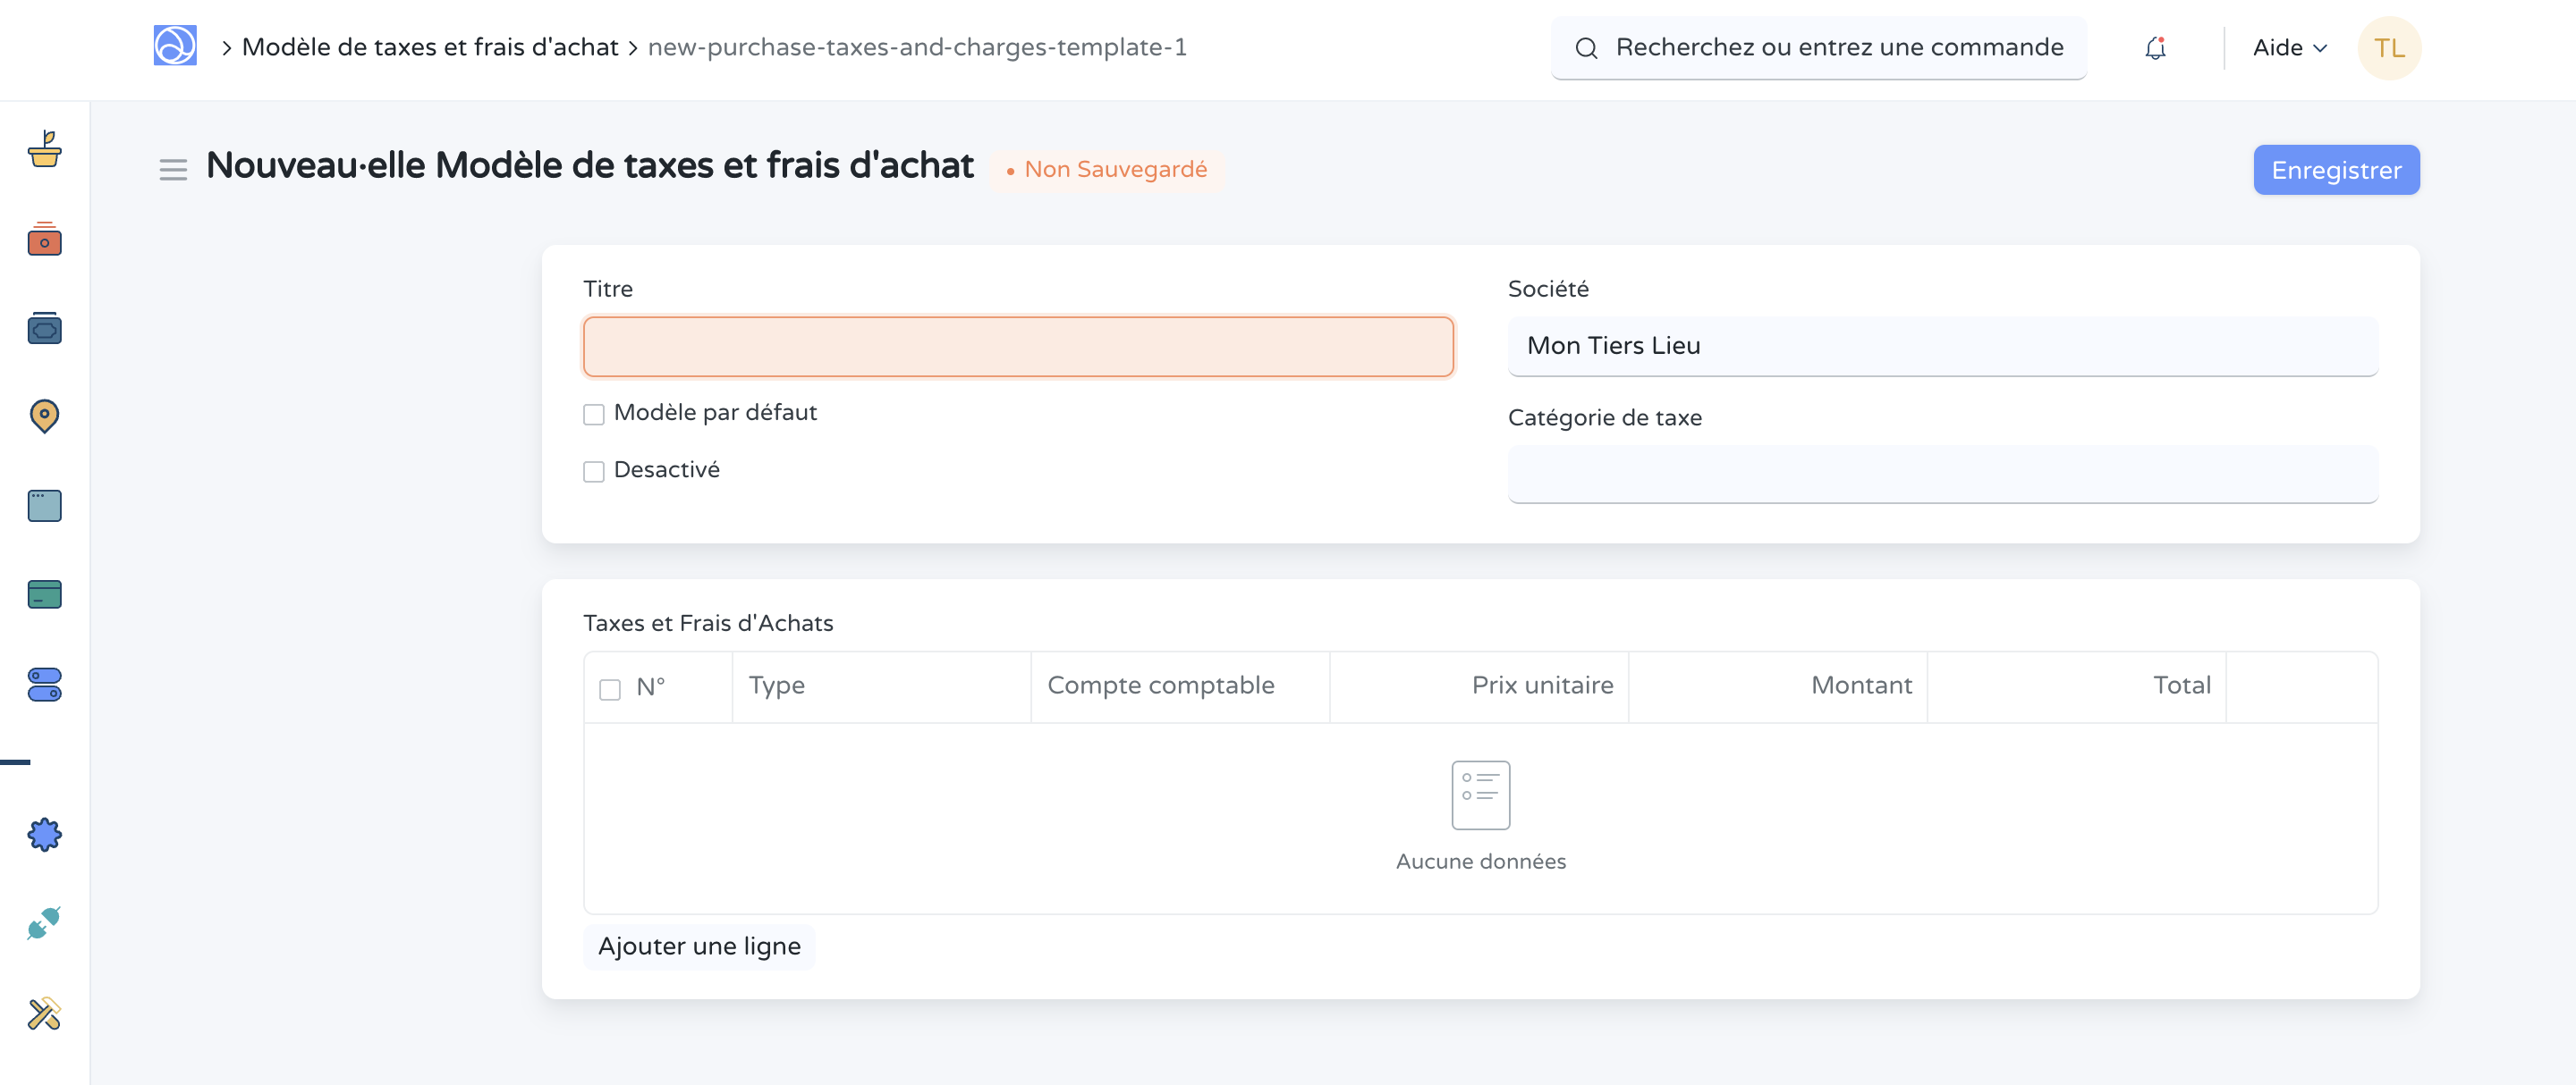Open the Société field dropdown
This screenshot has height=1085, width=2576.
1942,346
